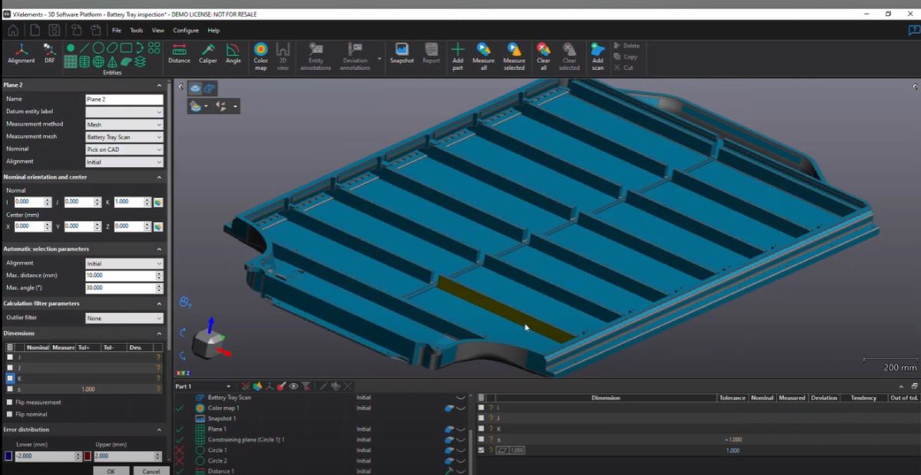This screenshot has height=475, width=921.
Task: Open the Configure menu
Action: 186,30
